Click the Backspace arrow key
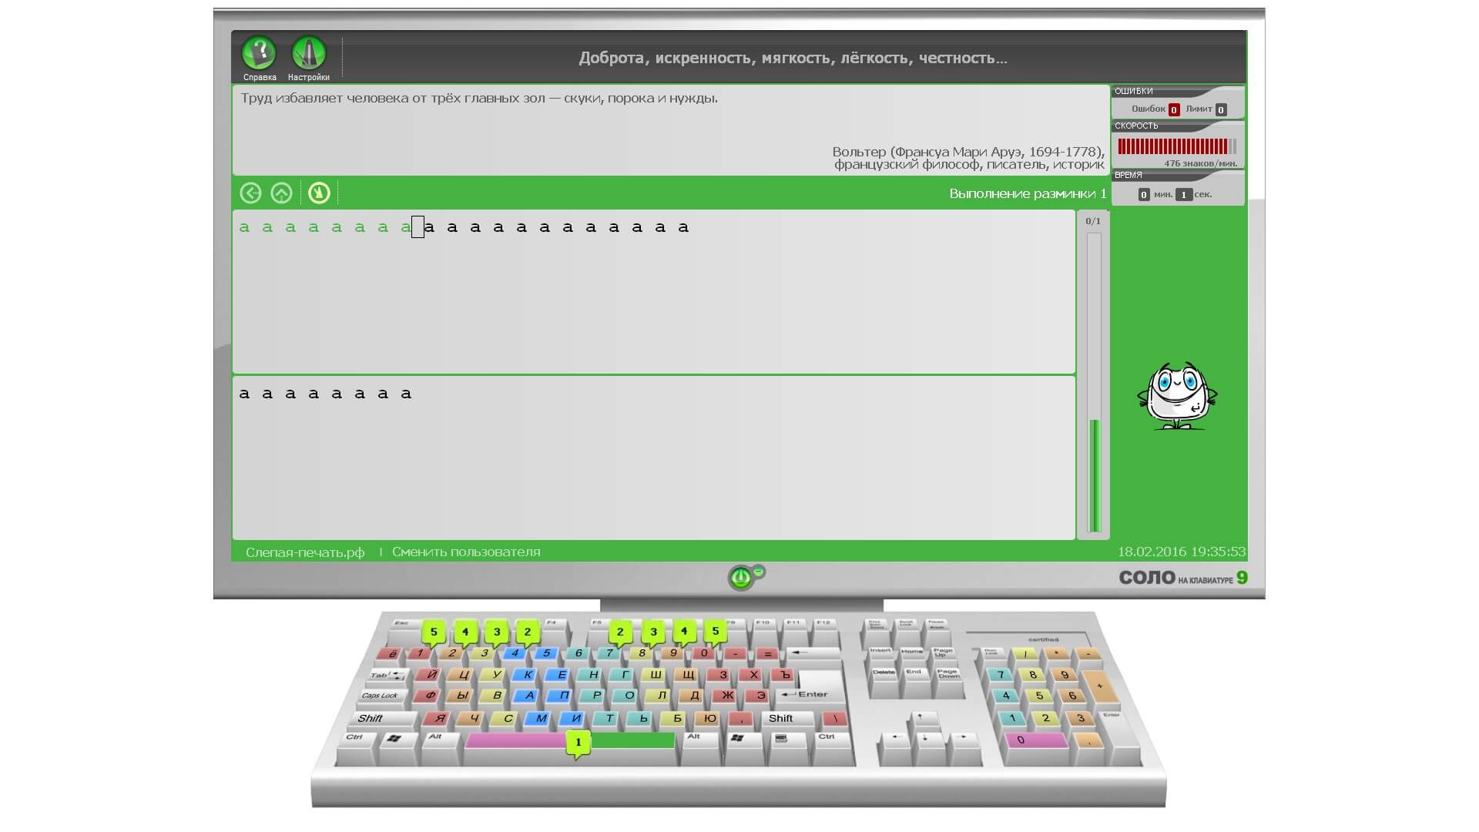The width and height of the screenshot is (1479, 832). click(811, 653)
